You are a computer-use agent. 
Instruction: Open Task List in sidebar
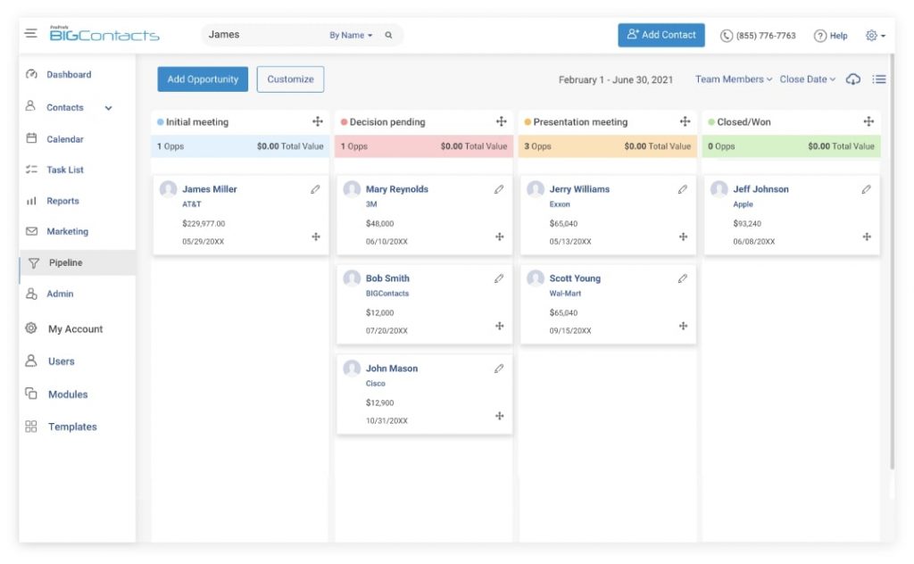click(64, 170)
